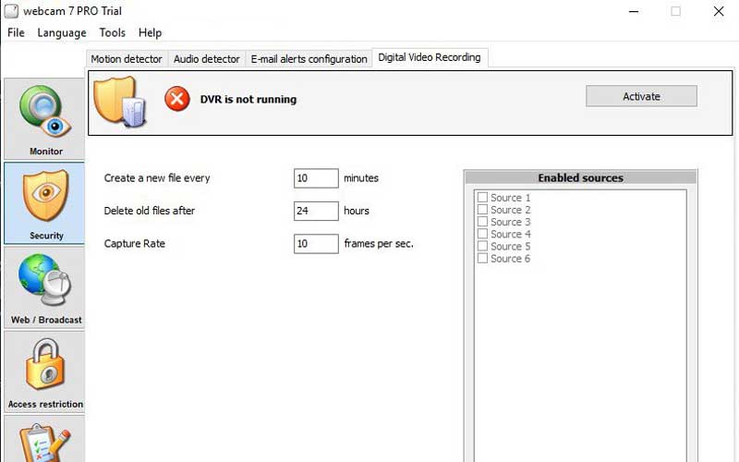Click the Enabled sources header
Screen dimensions: 739x462
click(x=581, y=177)
